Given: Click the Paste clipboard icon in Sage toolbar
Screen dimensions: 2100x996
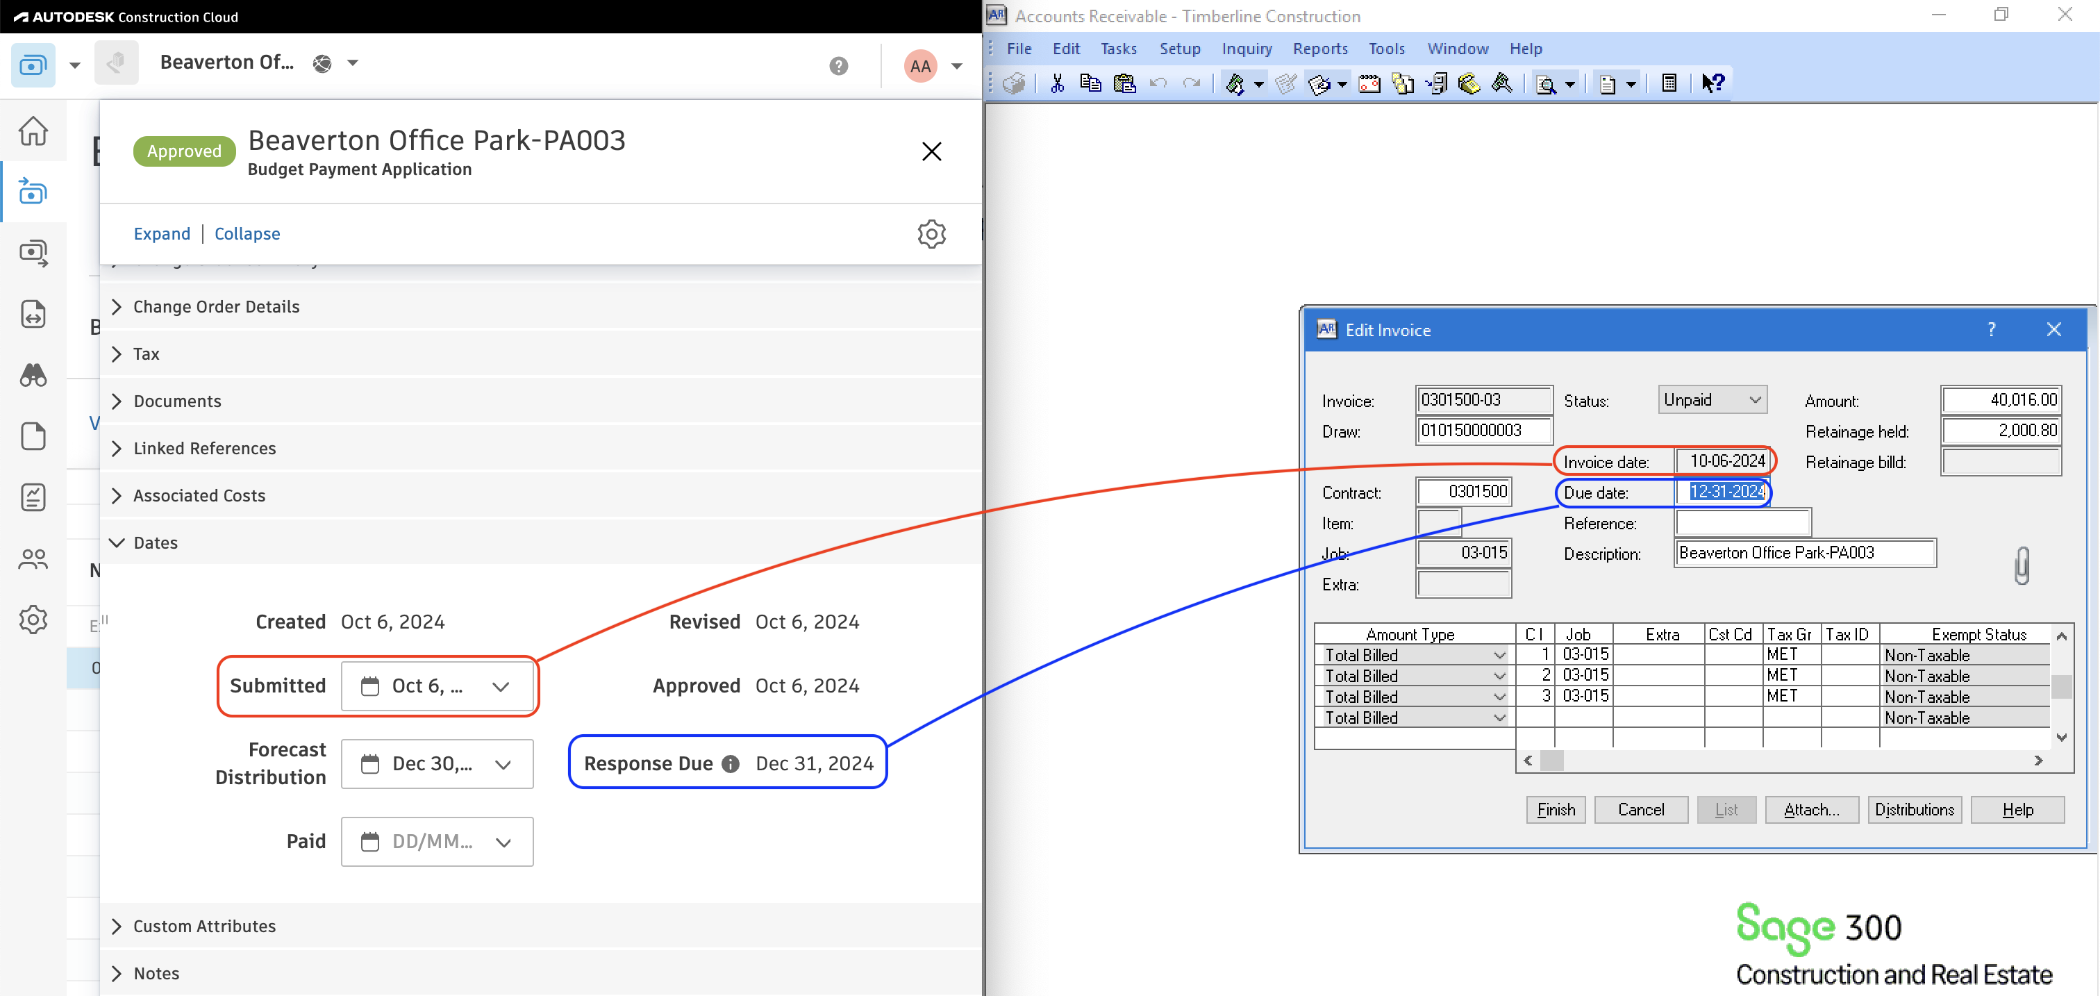Looking at the screenshot, I should [1124, 83].
